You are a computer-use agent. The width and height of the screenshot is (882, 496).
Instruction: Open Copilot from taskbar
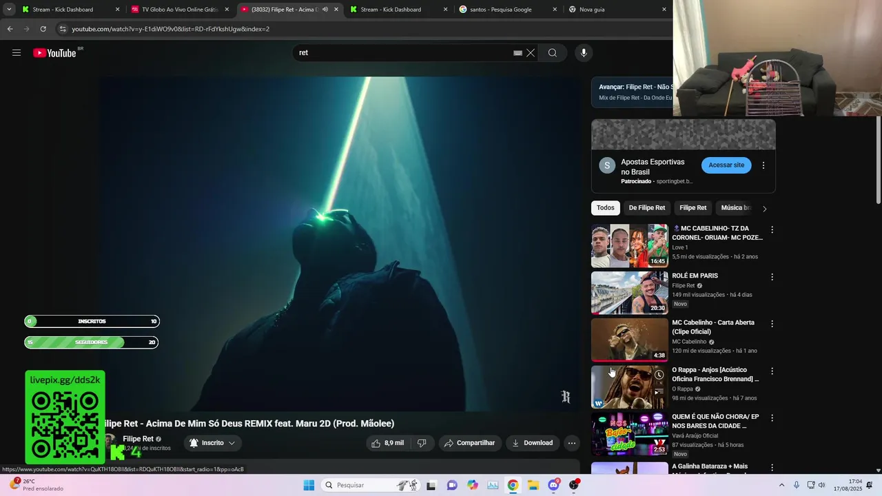472,485
